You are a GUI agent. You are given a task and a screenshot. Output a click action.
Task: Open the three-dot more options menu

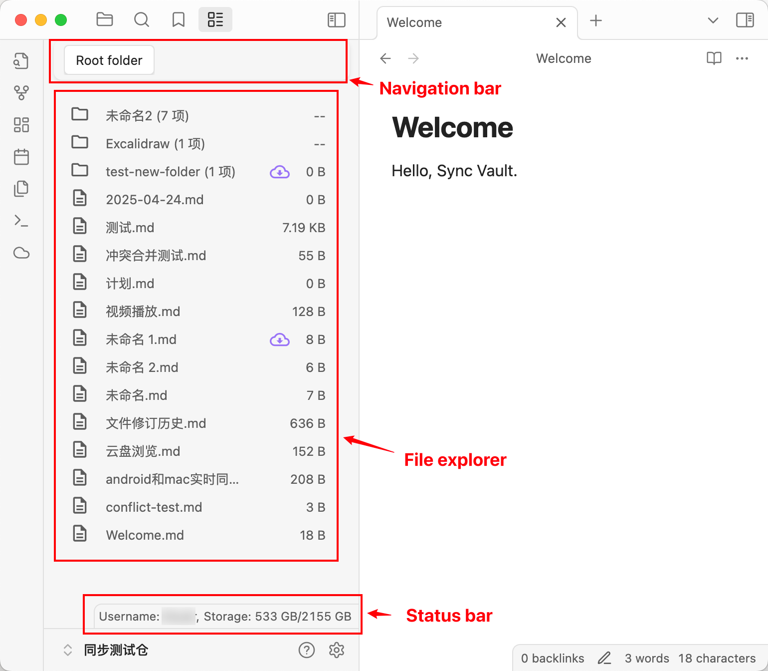742,58
